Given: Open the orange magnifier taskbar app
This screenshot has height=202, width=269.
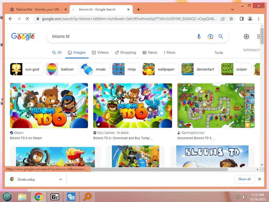Looking at the screenshot, I should (87, 197).
